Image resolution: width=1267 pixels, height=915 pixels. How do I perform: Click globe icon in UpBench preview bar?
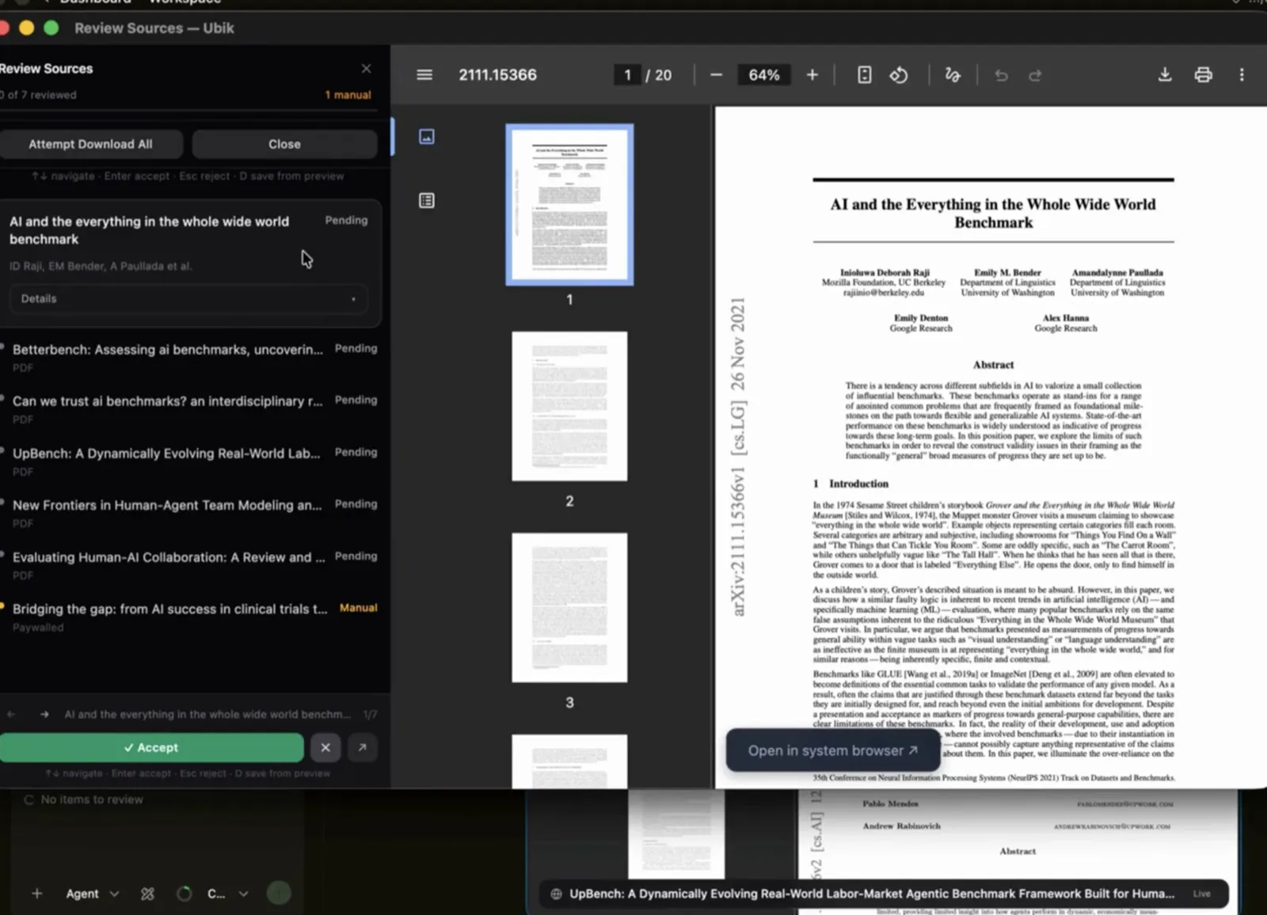[556, 894]
